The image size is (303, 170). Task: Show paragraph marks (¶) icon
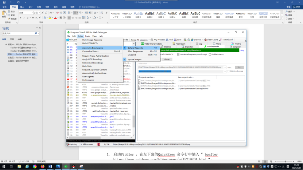click(x=107, y=13)
